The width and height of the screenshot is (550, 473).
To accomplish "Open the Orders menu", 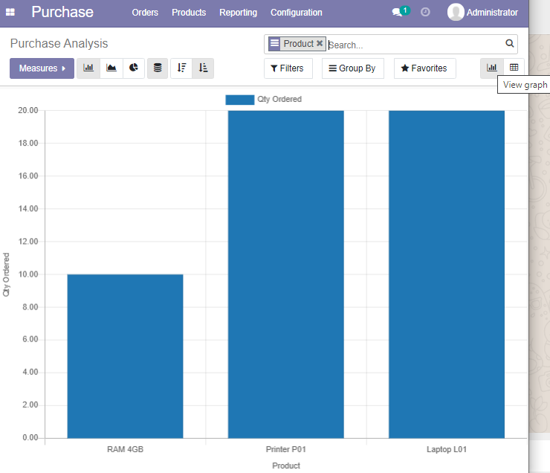I will [x=145, y=13].
